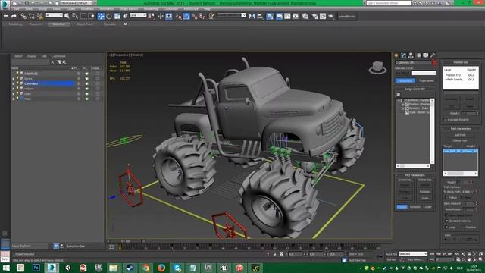Activate the Select and Move tool
This screenshot has width=485, height=273.
(101, 16)
